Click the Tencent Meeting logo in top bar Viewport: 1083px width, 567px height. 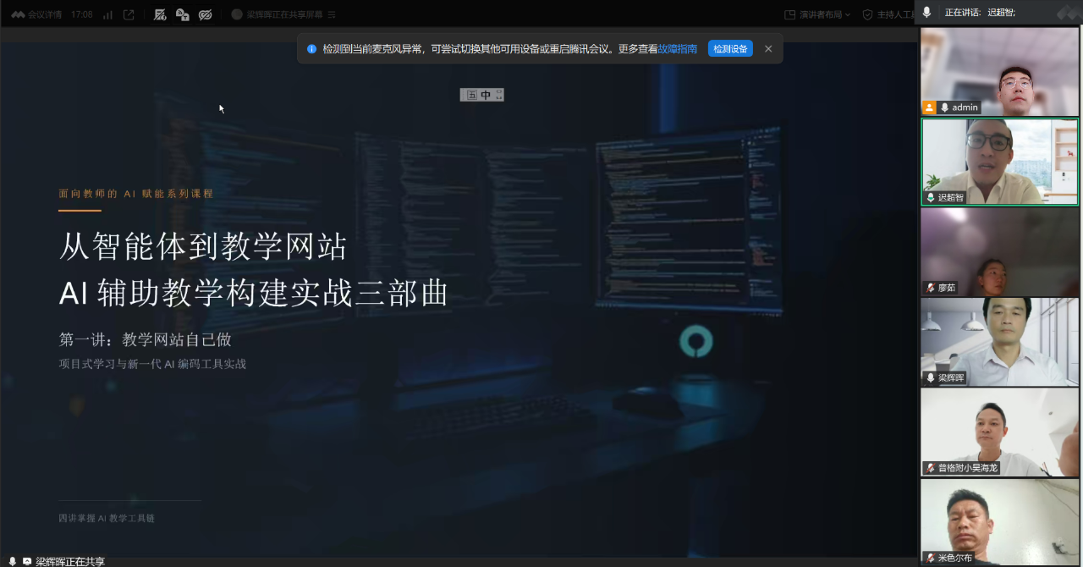pos(17,14)
